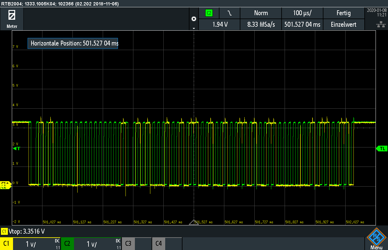Click the settings gear icon
The width and height of the screenshot is (388, 250).
click(x=194, y=19)
